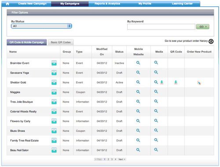Open the Create New Campaign tab

point(33,4)
